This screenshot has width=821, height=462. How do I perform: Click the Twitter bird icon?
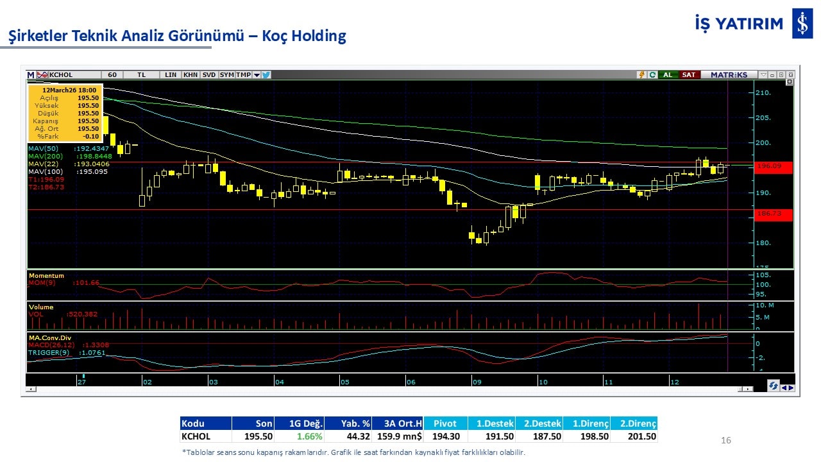pos(266,75)
